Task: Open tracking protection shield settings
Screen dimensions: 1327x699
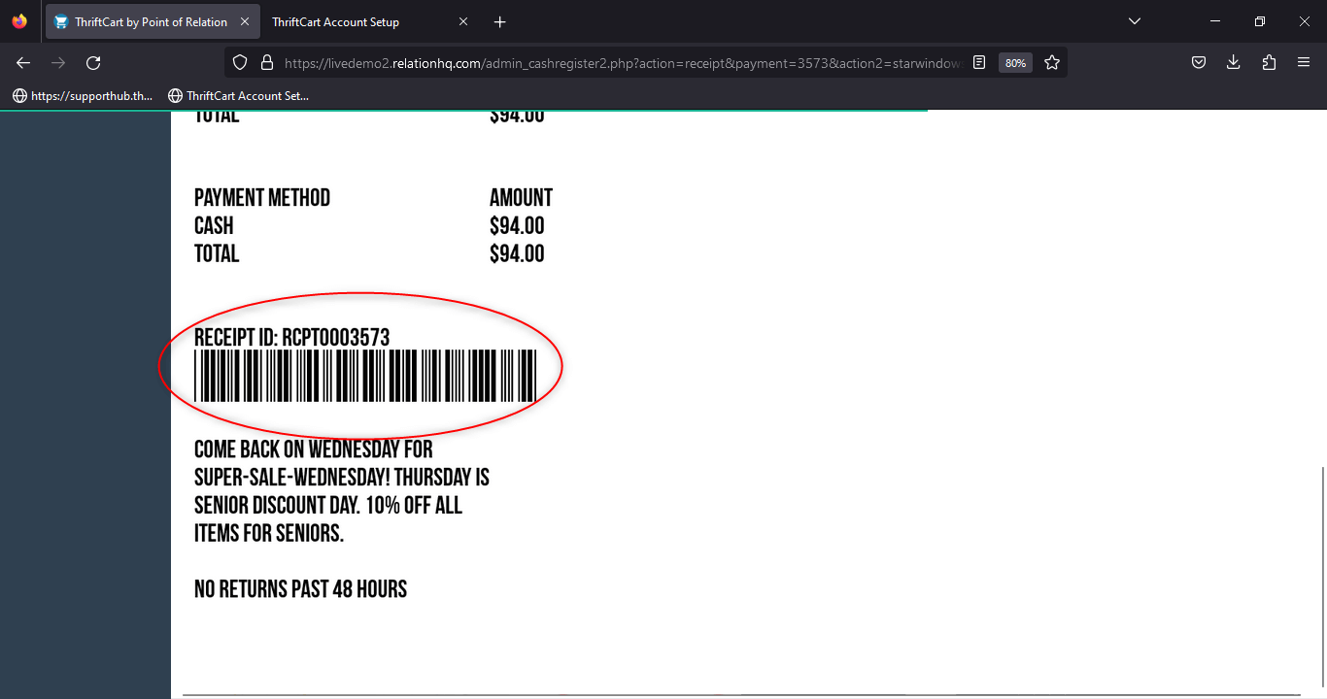Action: tap(239, 61)
